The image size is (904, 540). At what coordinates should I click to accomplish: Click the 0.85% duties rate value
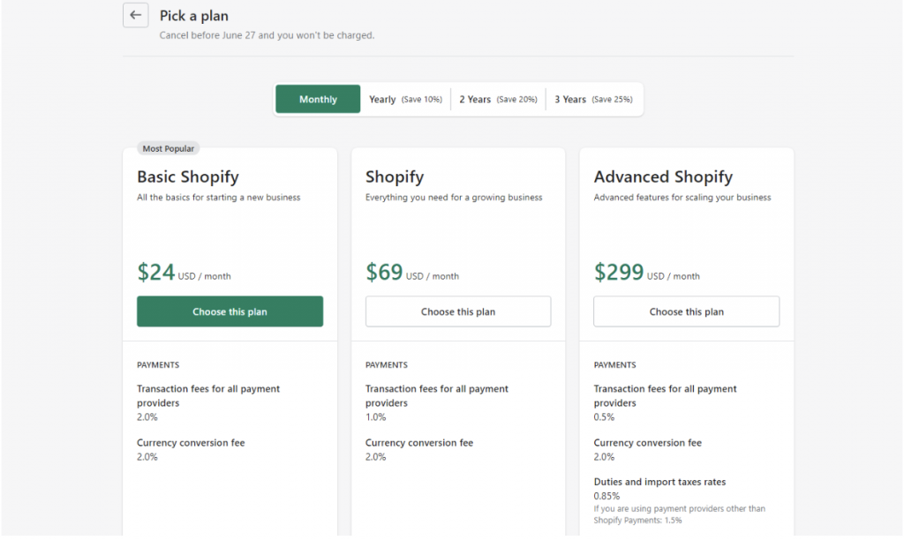[606, 496]
